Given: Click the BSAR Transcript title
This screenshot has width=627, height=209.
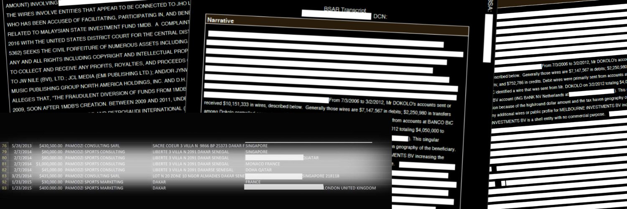Looking at the screenshot, I should tap(345, 10).
